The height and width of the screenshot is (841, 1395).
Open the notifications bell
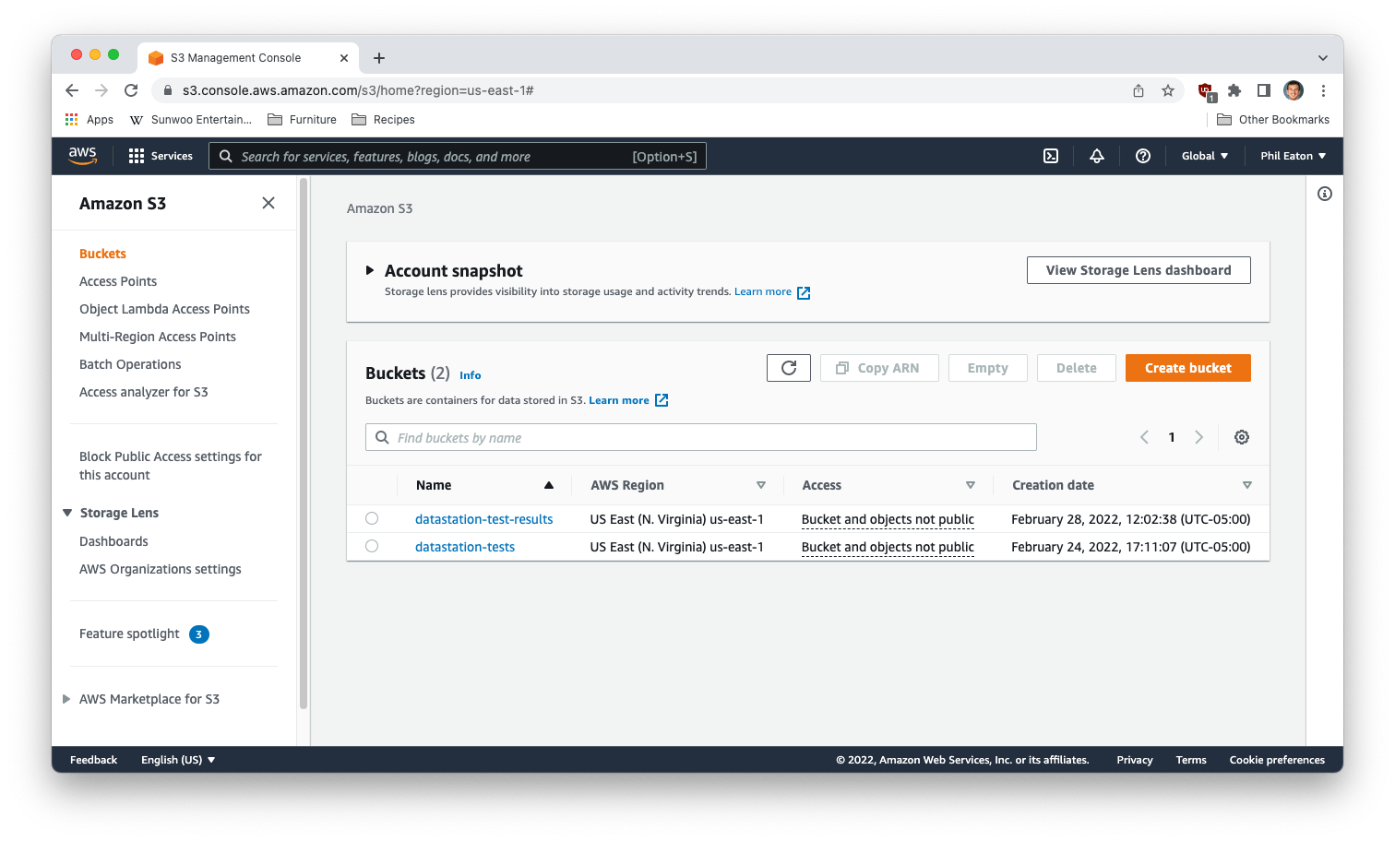1096,156
